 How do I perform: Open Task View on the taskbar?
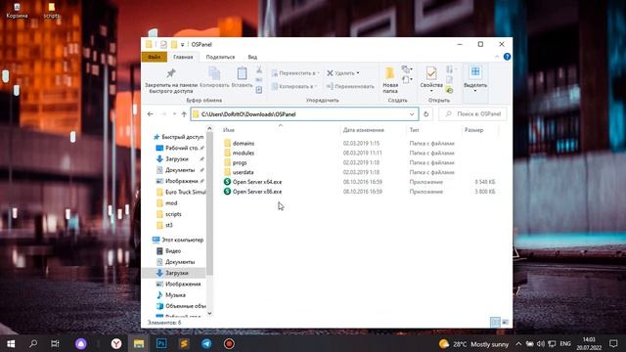click(x=55, y=343)
